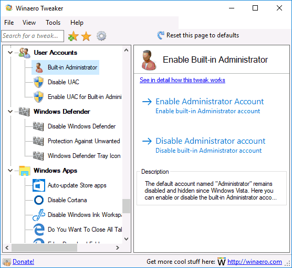Click tree vertical scrollbar thumb
Viewport: 292px width, 268px height.
click(x=126, y=206)
